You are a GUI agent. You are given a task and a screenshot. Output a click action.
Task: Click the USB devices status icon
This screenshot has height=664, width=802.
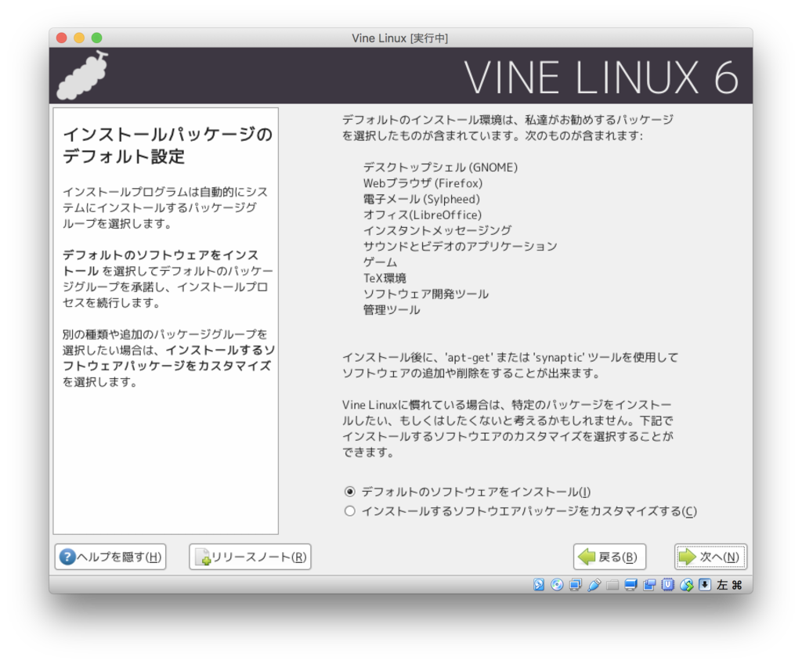click(x=594, y=585)
